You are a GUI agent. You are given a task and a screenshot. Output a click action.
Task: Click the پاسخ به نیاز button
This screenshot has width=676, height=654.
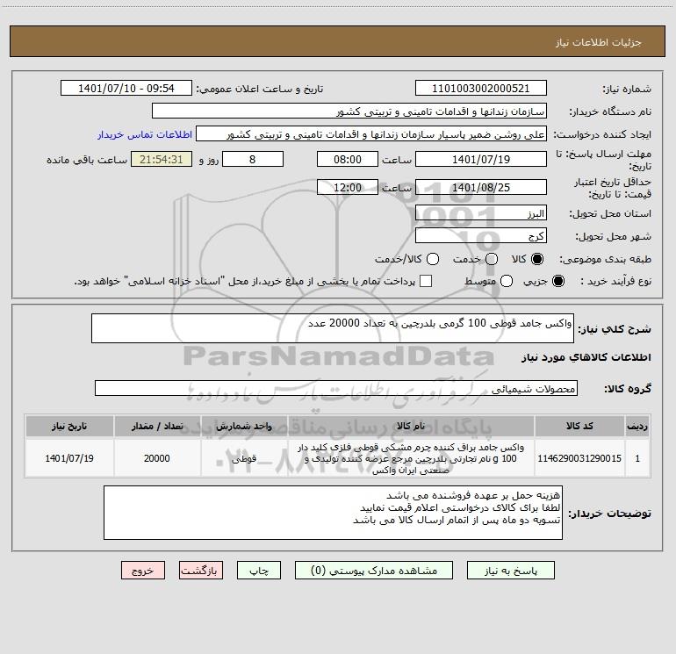click(x=510, y=571)
